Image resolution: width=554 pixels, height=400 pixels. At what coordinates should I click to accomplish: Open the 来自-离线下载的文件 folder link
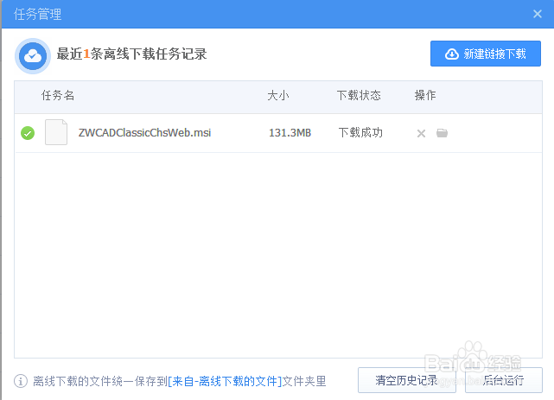coord(225,381)
